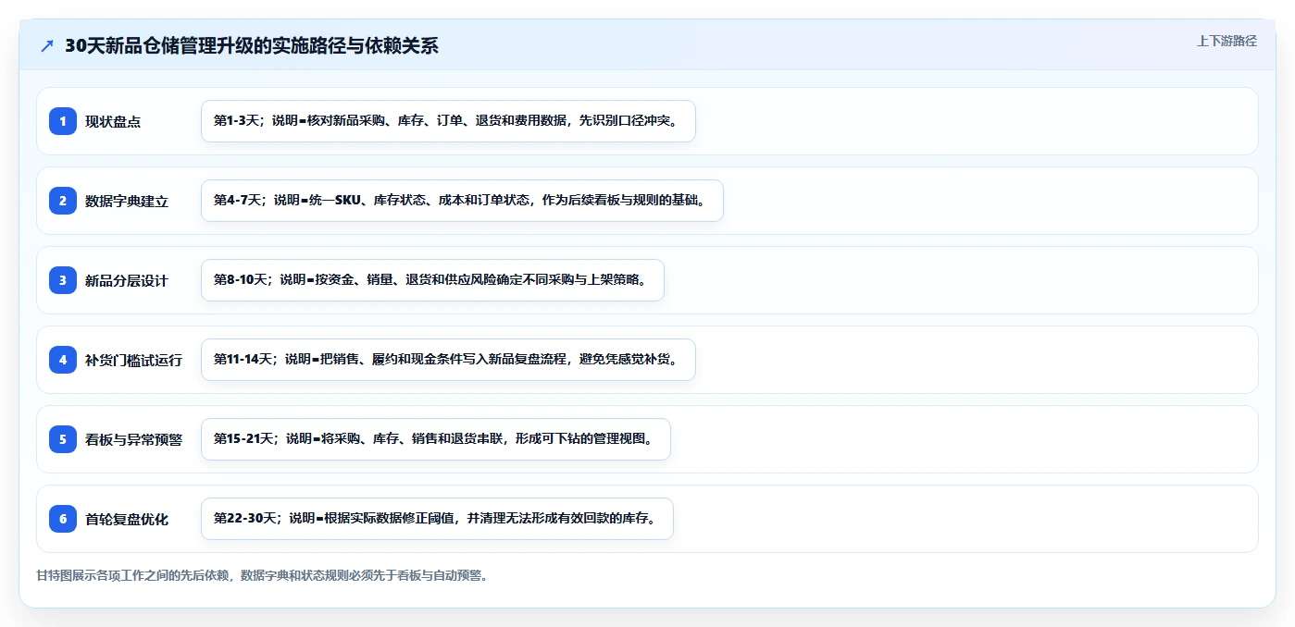Click the arrow icon beside the title
Screen dimensions: 1295x627
tap(47, 46)
